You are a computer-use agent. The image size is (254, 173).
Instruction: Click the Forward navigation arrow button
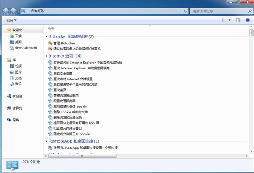point(13,11)
